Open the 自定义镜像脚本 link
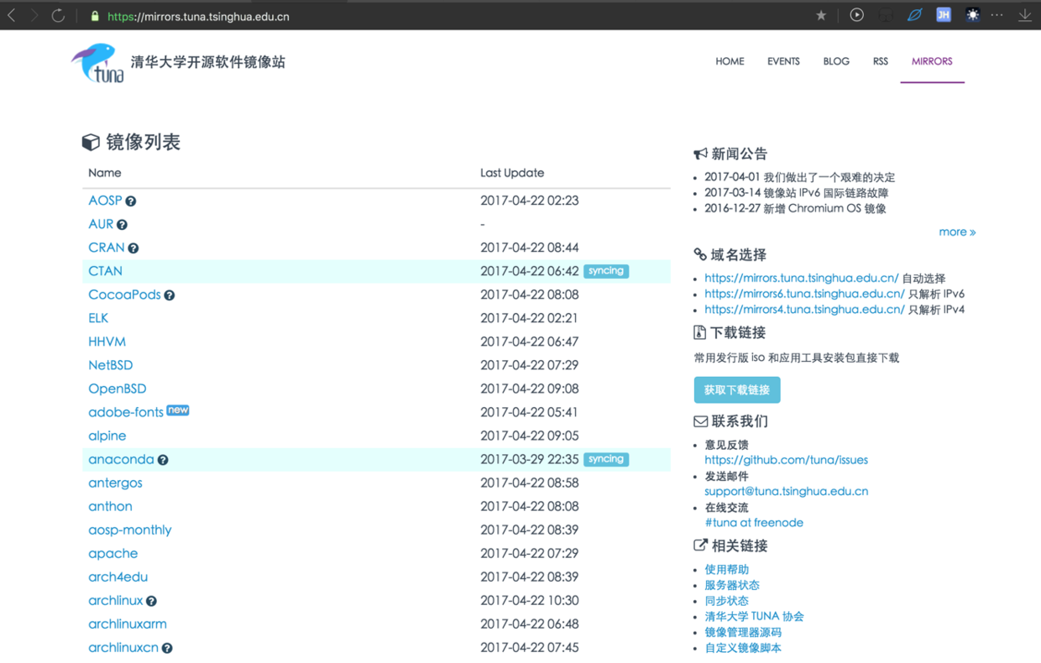The image size is (1041, 663). point(743,648)
